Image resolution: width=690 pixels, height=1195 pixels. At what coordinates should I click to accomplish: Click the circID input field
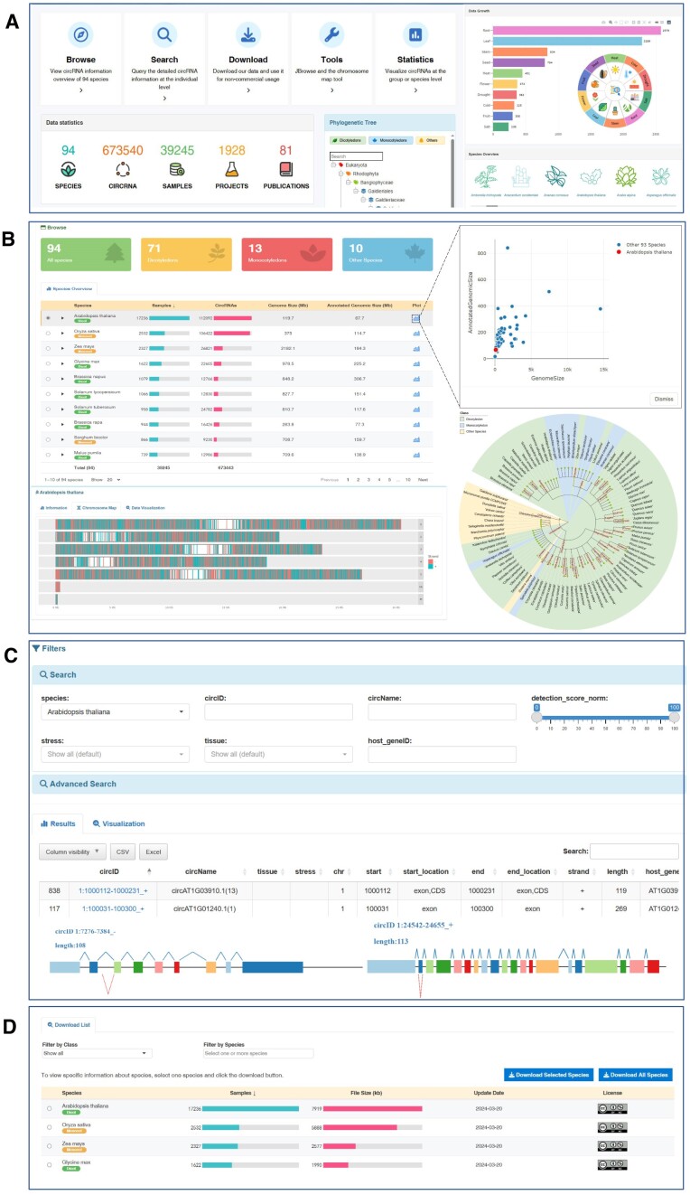(x=278, y=712)
